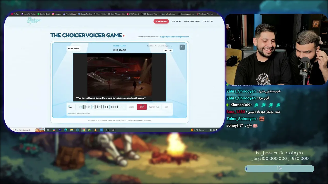The height and width of the screenshot is (184, 328).
Task: Switch to the Home / Twitter tab
Action: click(100, 14)
